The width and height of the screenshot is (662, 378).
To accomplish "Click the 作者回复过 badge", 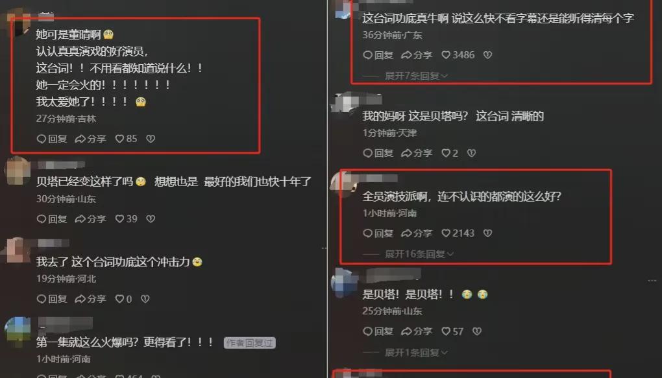I will (x=249, y=343).
